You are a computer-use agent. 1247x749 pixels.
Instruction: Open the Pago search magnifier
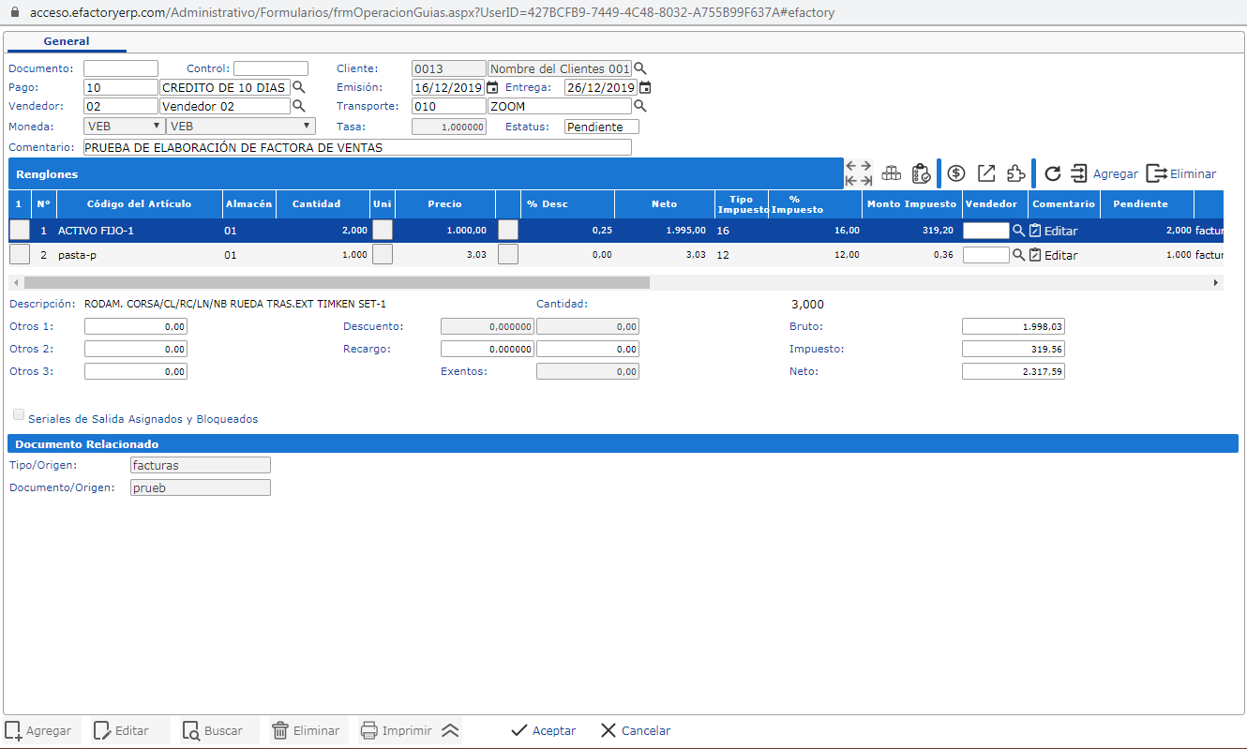(x=299, y=87)
